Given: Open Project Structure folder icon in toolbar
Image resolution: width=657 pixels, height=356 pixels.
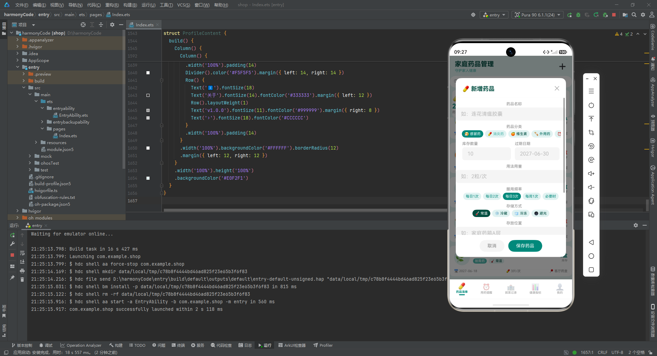Looking at the screenshot, I should [625, 15].
